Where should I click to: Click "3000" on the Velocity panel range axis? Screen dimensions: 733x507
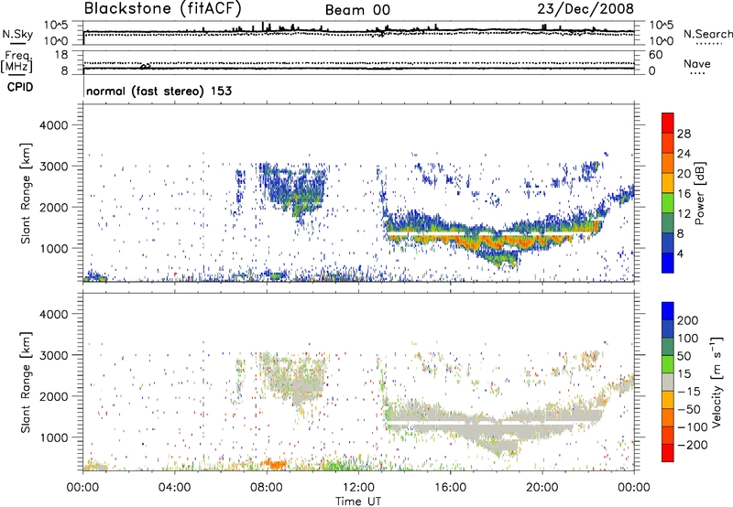[x=54, y=356]
